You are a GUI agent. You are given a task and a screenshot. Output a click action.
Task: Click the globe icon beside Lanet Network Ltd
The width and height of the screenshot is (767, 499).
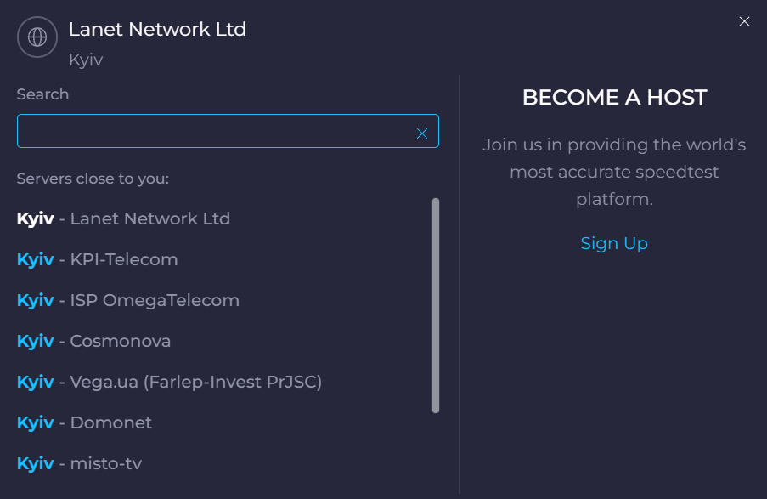pos(37,37)
